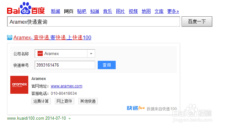The width and height of the screenshot is (225, 128).
Task: Click the Baidu logo
Action: 26,8
